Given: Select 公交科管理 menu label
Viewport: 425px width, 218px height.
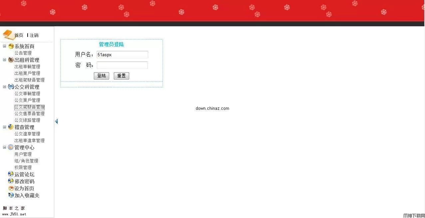Looking at the screenshot, I should point(27,87).
